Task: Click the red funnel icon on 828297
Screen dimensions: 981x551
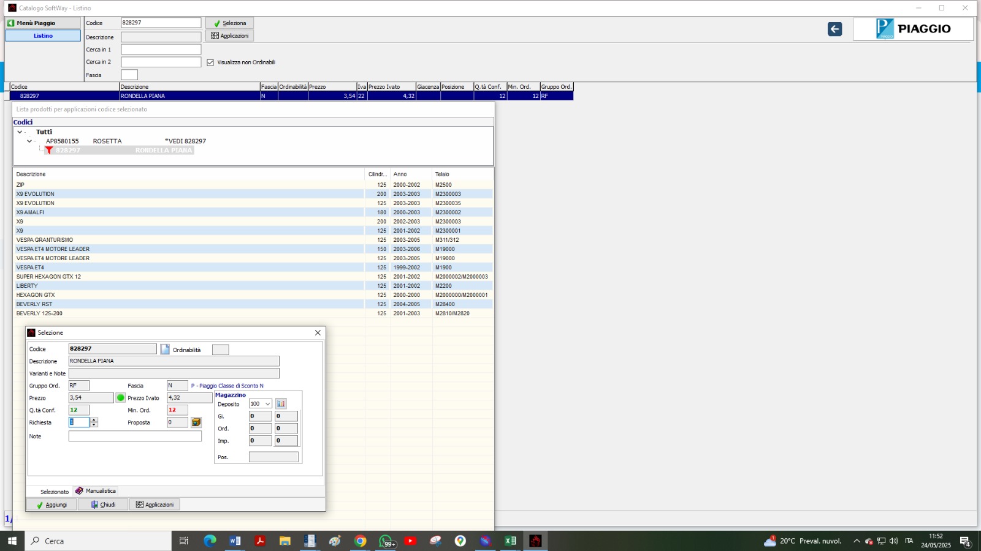Action: coord(49,151)
